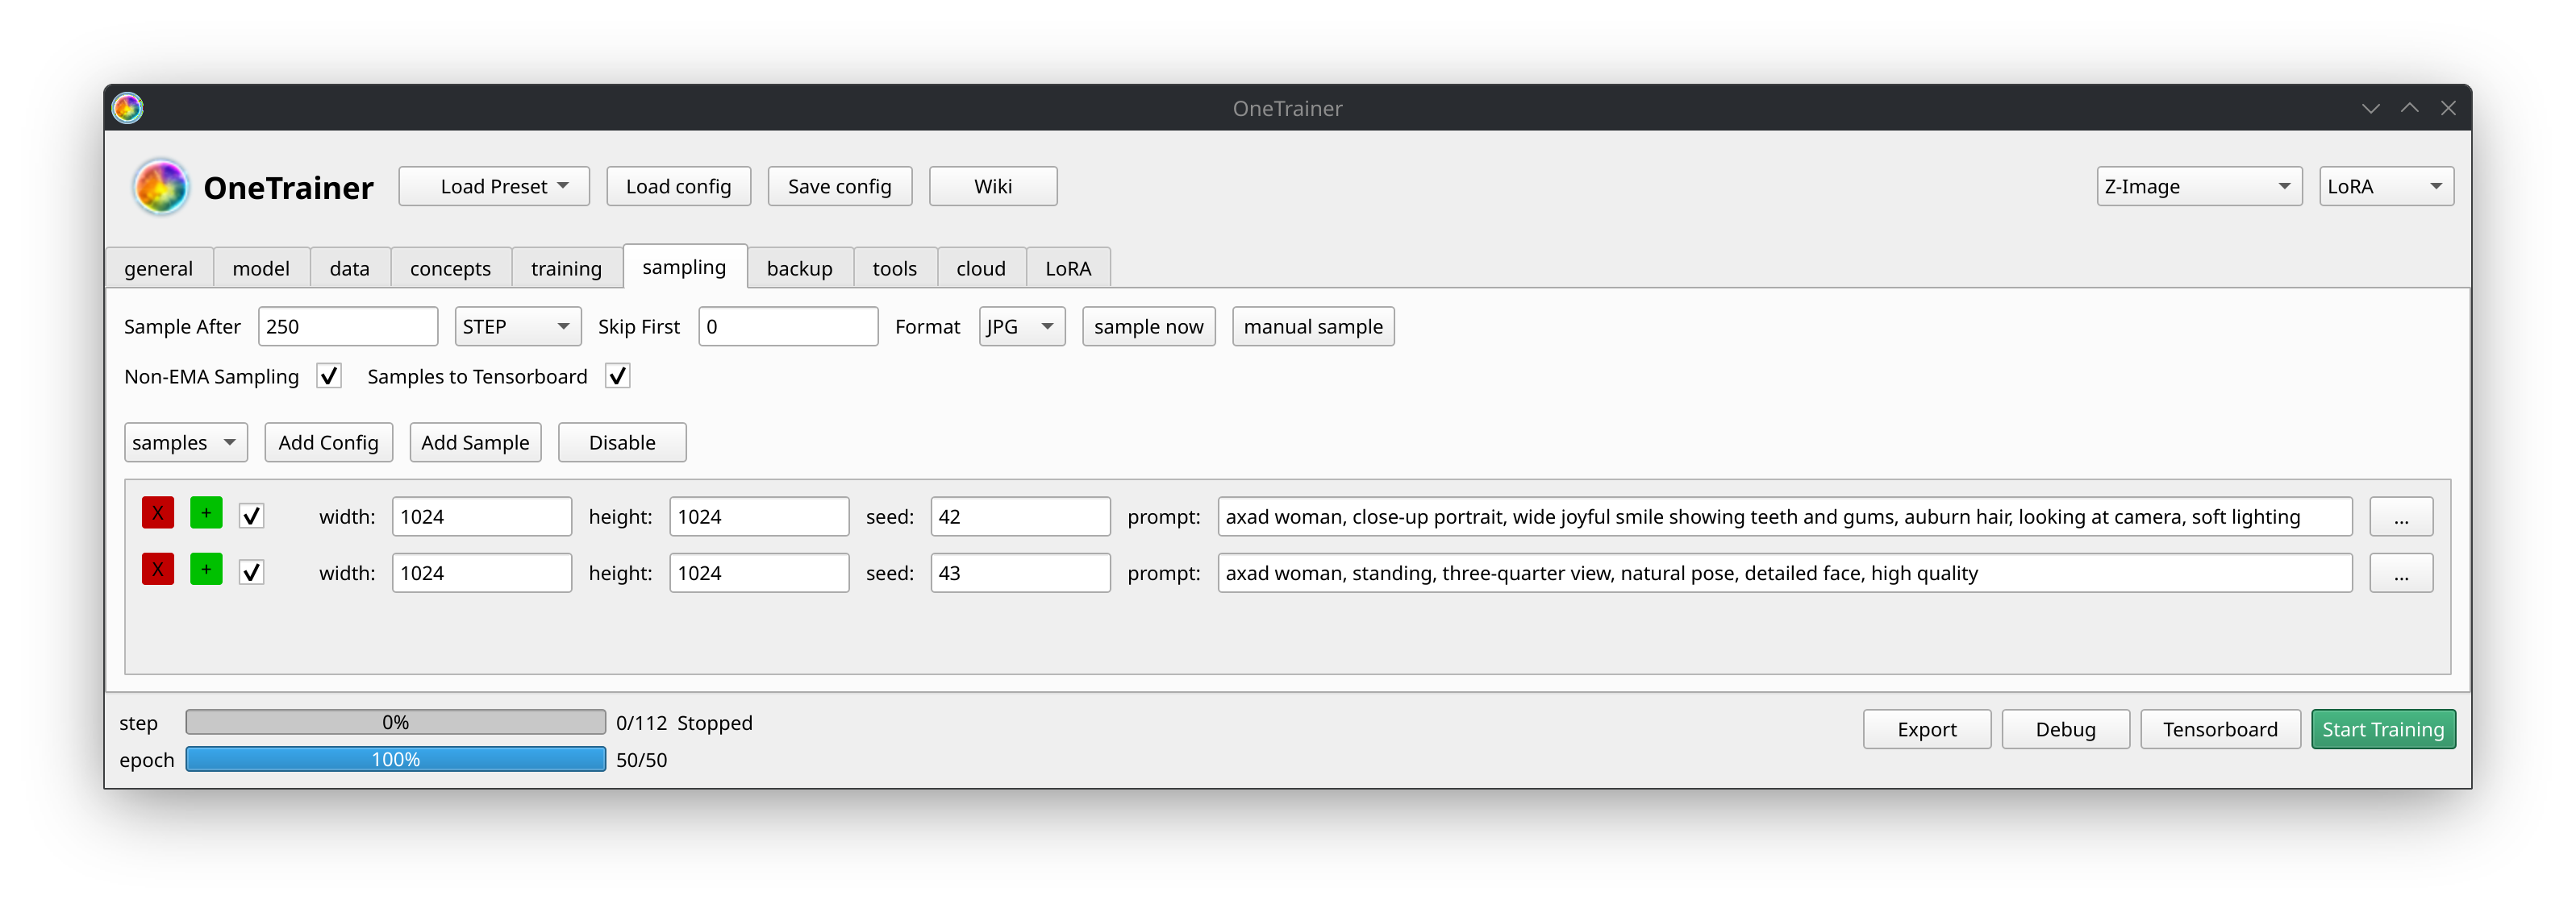Click the Add Config button
2576x912 pixels.
pos(329,444)
